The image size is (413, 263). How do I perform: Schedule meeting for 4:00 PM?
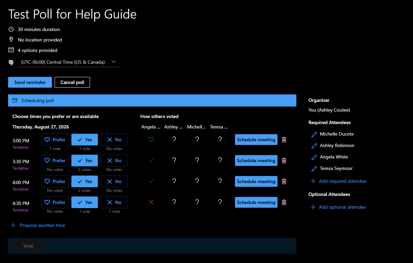(x=256, y=181)
